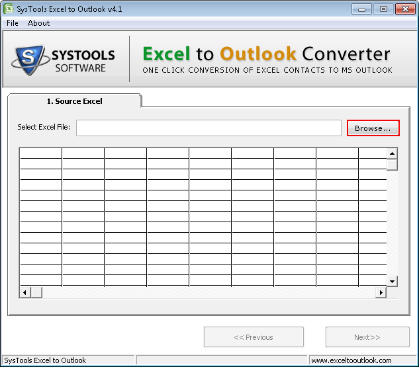Maximize the SysTools window

coord(383,9)
